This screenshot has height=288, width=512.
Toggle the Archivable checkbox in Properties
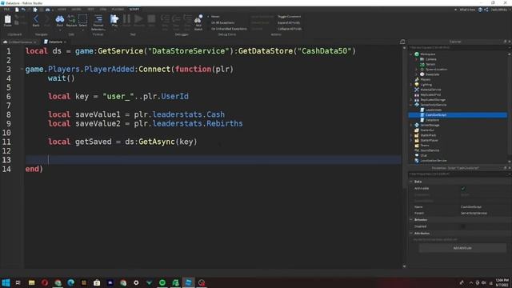click(463, 189)
